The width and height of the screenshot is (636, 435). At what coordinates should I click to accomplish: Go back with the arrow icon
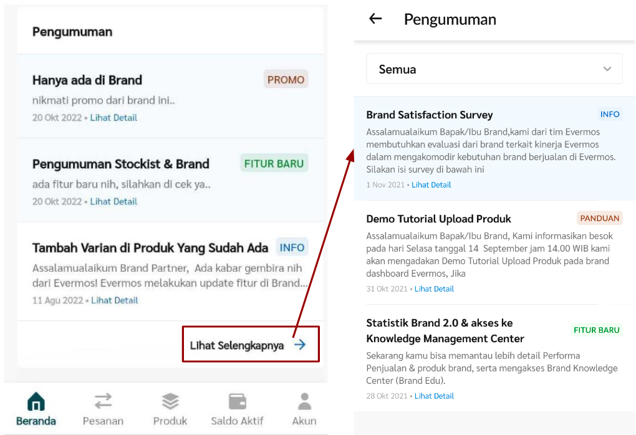[375, 18]
